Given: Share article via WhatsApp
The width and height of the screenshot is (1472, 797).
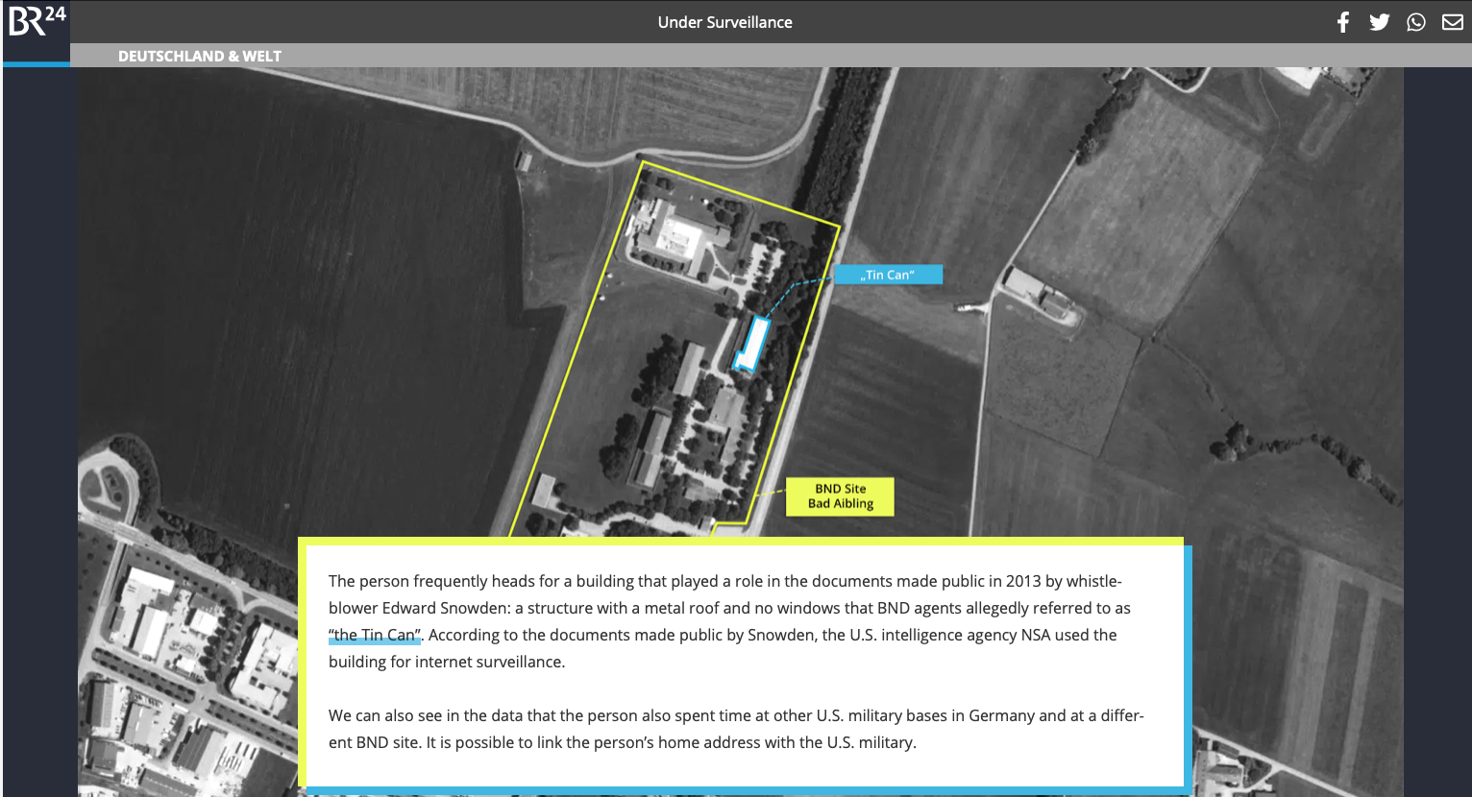Looking at the screenshot, I should [1416, 22].
